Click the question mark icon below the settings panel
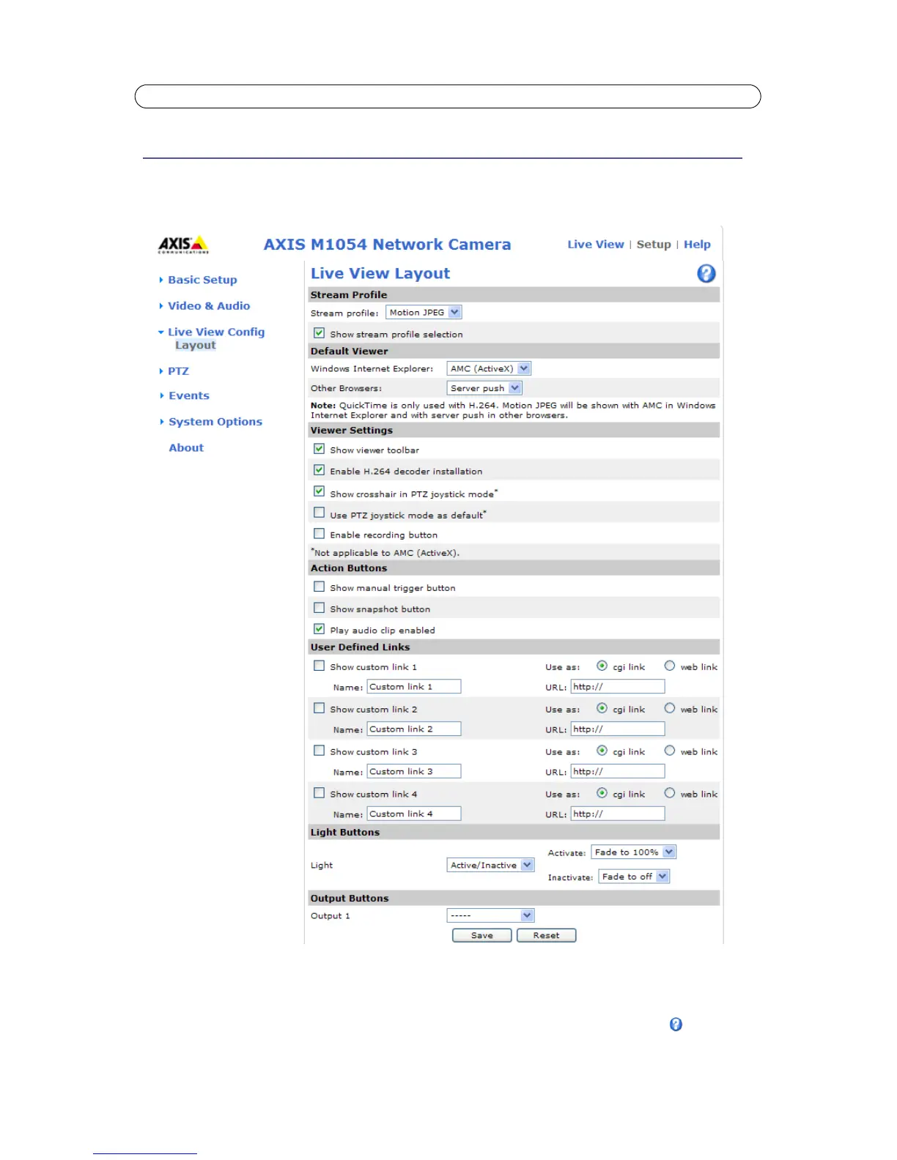 coord(676,1024)
